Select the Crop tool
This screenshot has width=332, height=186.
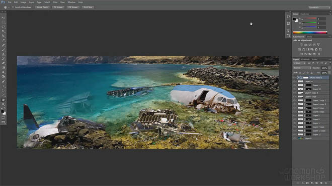[3, 36]
